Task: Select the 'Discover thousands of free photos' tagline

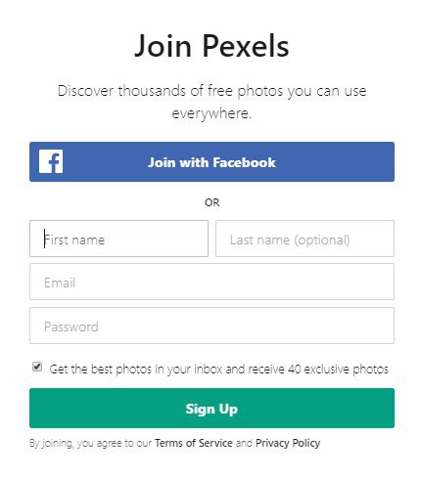Action: click(211, 102)
